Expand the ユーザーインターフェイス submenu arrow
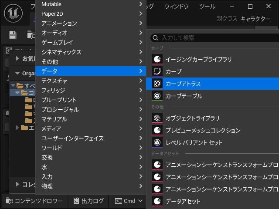Image resolution: width=279 pixels, height=209 pixels. 141,138
